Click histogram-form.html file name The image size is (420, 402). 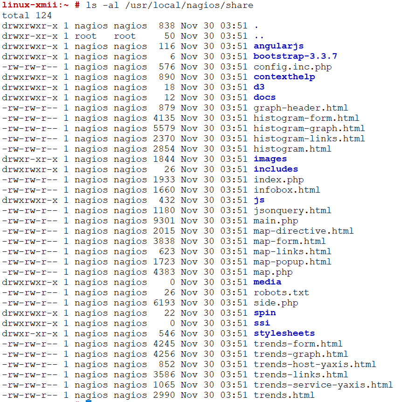pos(306,118)
